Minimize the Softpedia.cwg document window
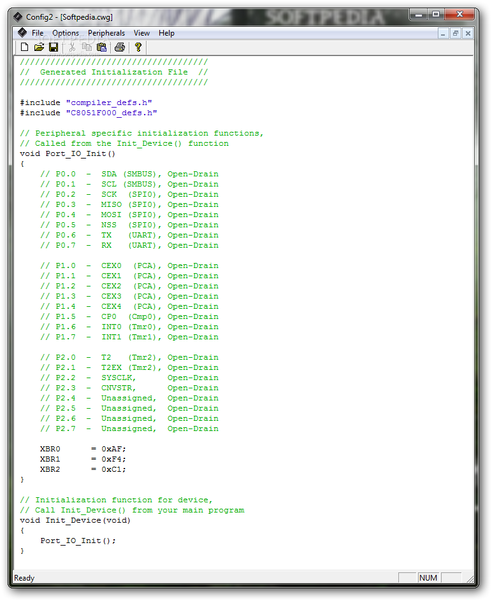492x601 pixels. click(x=443, y=33)
